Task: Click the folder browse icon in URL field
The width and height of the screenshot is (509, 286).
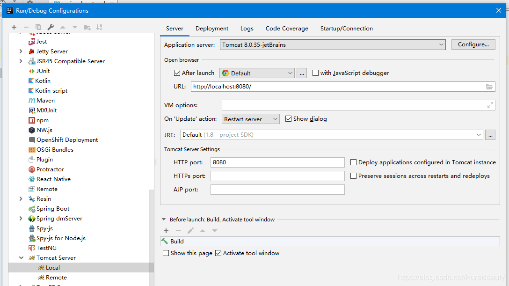Action: click(x=489, y=87)
